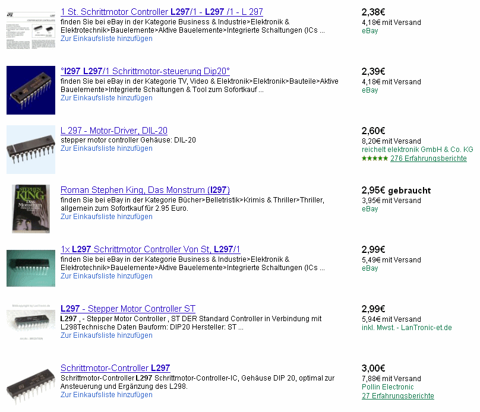
Task: Click 'stepper motor controller Gehäuse: DIL-20' description
Action: (128, 140)
